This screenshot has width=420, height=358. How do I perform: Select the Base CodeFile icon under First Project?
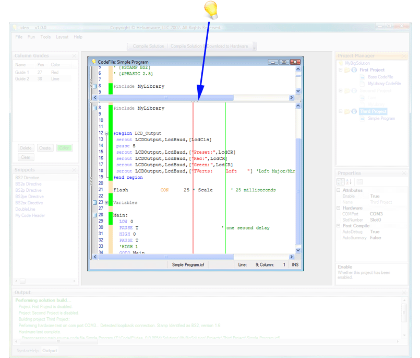coord(363,77)
